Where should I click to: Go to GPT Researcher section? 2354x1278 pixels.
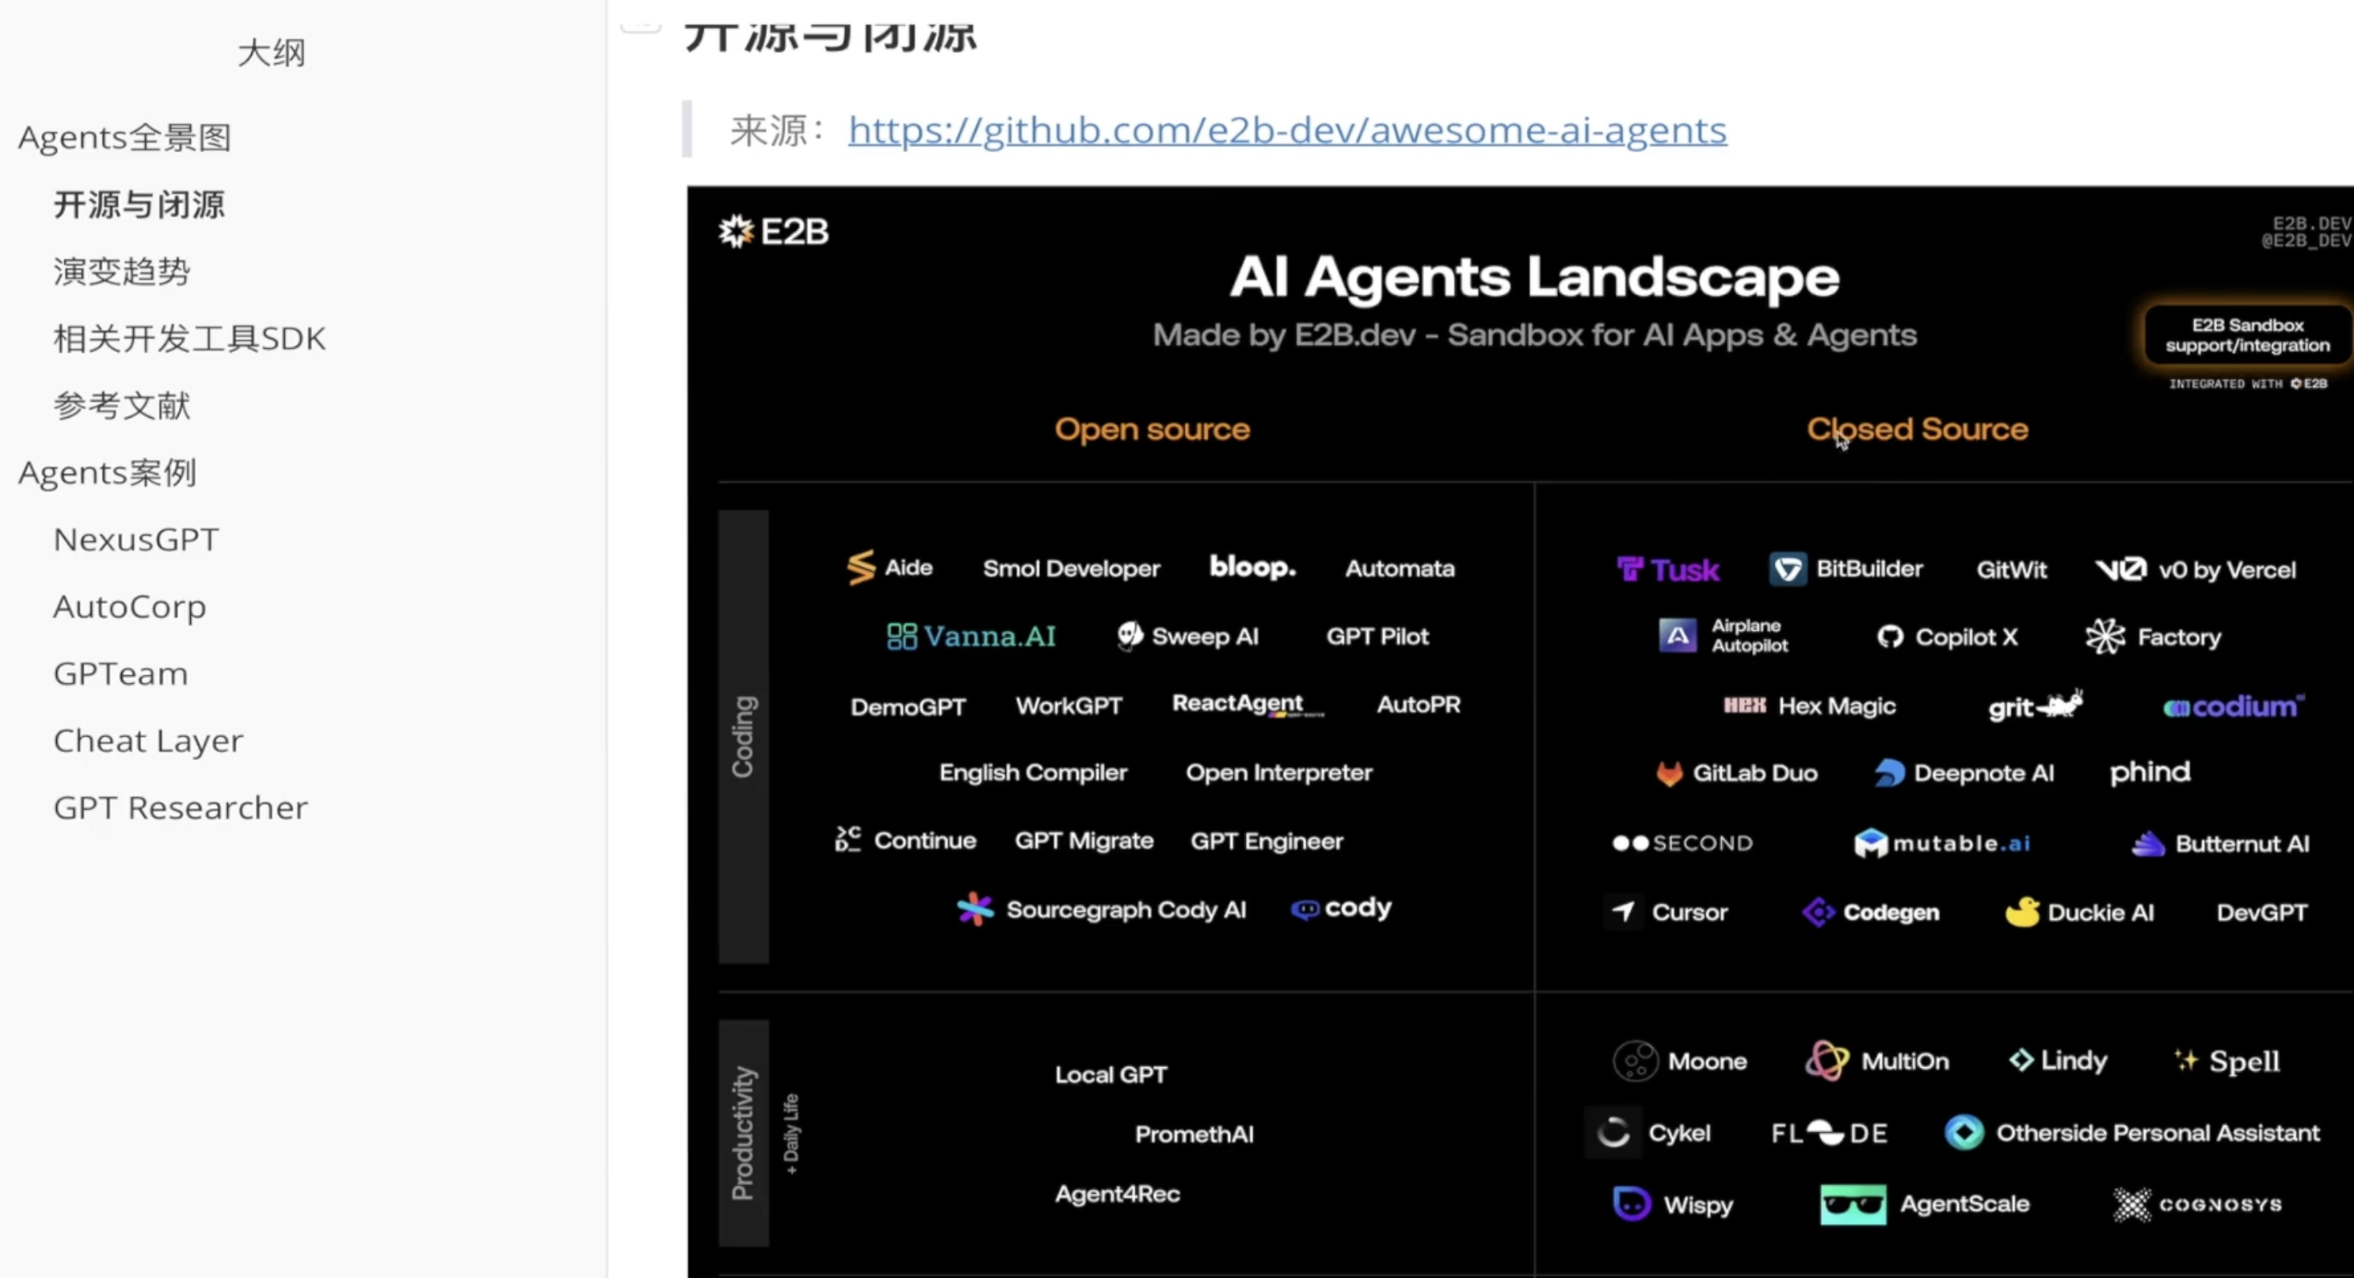coord(180,808)
